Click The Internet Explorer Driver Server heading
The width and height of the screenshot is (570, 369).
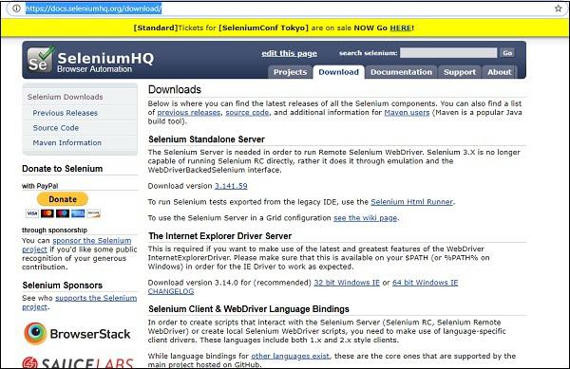pyautogui.click(x=220, y=236)
